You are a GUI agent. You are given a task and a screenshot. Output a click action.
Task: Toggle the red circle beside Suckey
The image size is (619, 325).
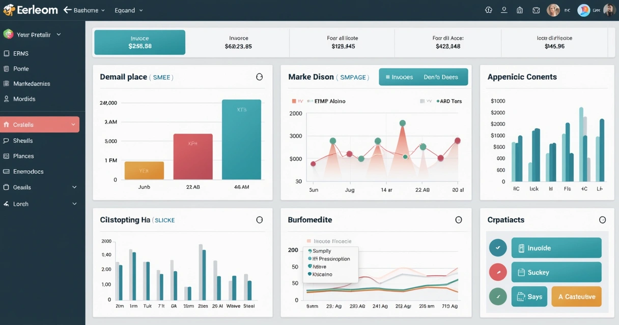pos(497,272)
